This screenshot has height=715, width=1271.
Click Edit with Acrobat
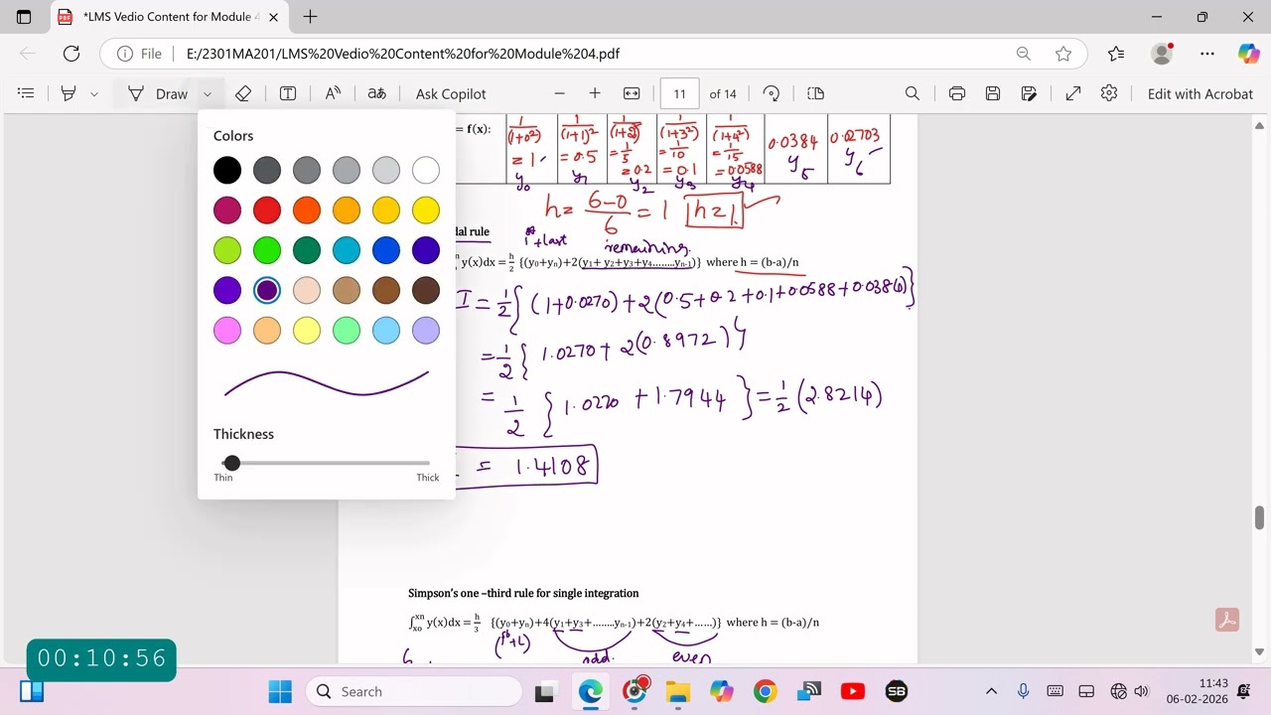point(1200,93)
